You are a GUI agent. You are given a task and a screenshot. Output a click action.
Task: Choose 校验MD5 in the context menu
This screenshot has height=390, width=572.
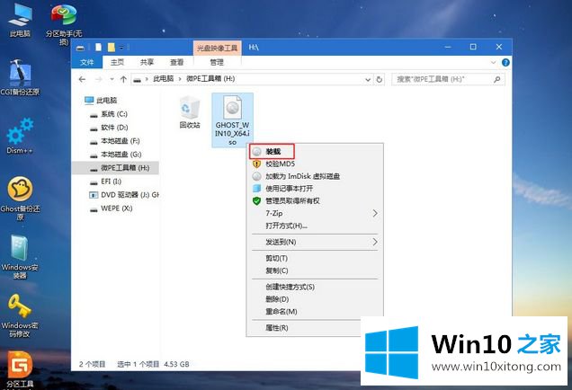pyautogui.click(x=282, y=164)
